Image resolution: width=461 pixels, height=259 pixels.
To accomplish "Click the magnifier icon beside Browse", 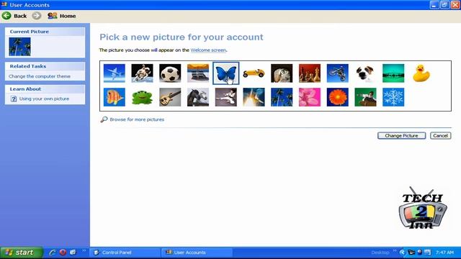I will click(x=104, y=119).
